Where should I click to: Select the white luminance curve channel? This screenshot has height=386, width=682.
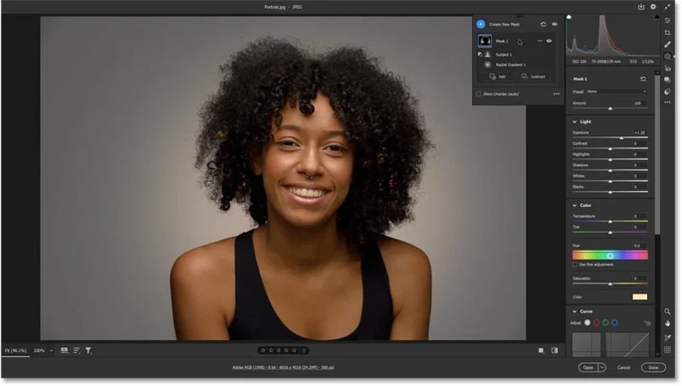(587, 323)
